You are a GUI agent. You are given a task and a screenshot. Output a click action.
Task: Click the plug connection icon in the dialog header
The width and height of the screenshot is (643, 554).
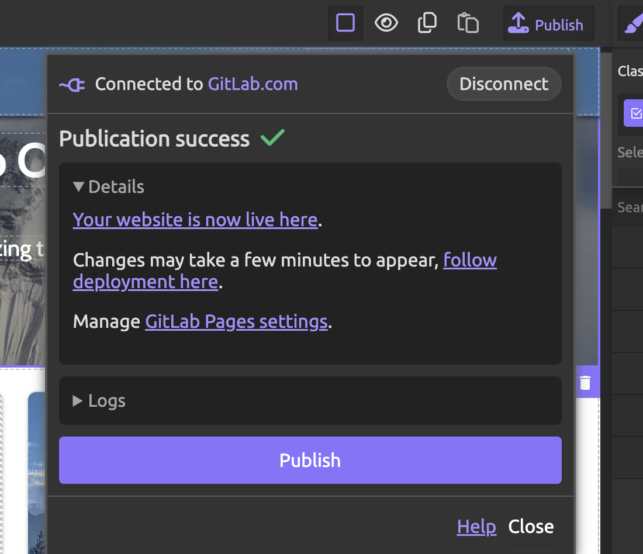[x=71, y=84]
